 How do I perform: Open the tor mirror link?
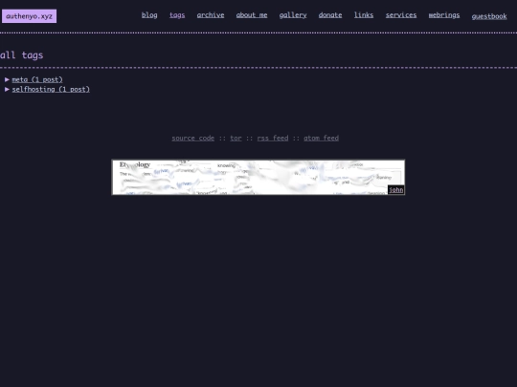[236, 139]
